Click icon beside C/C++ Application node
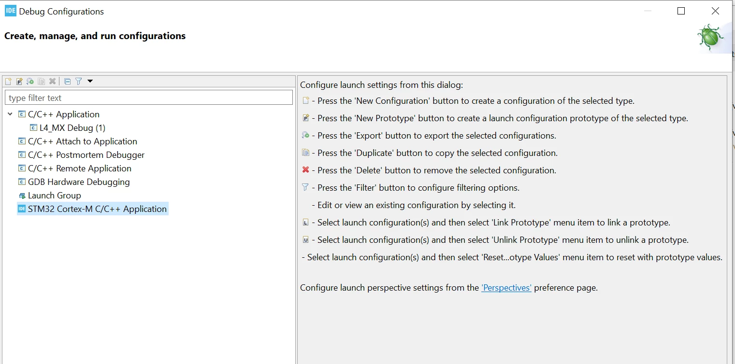The image size is (735, 364). (x=22, y=114)
